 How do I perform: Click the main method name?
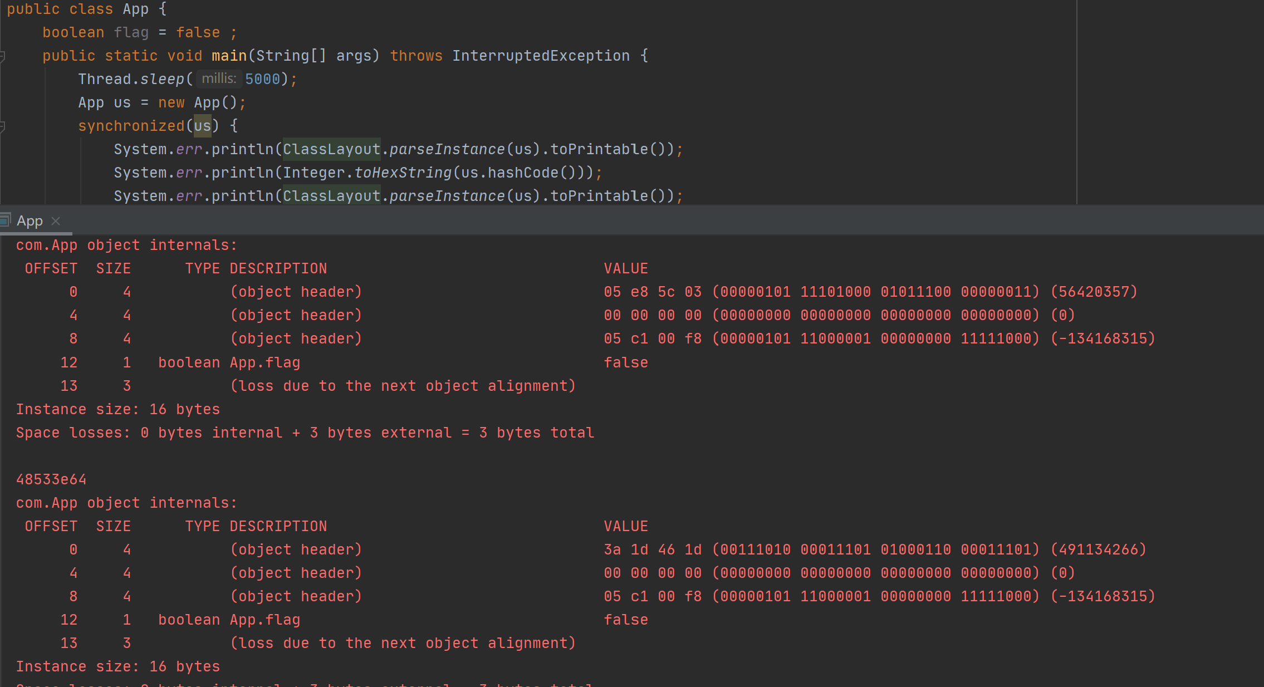pyautogui.click(x=229, y=56)
